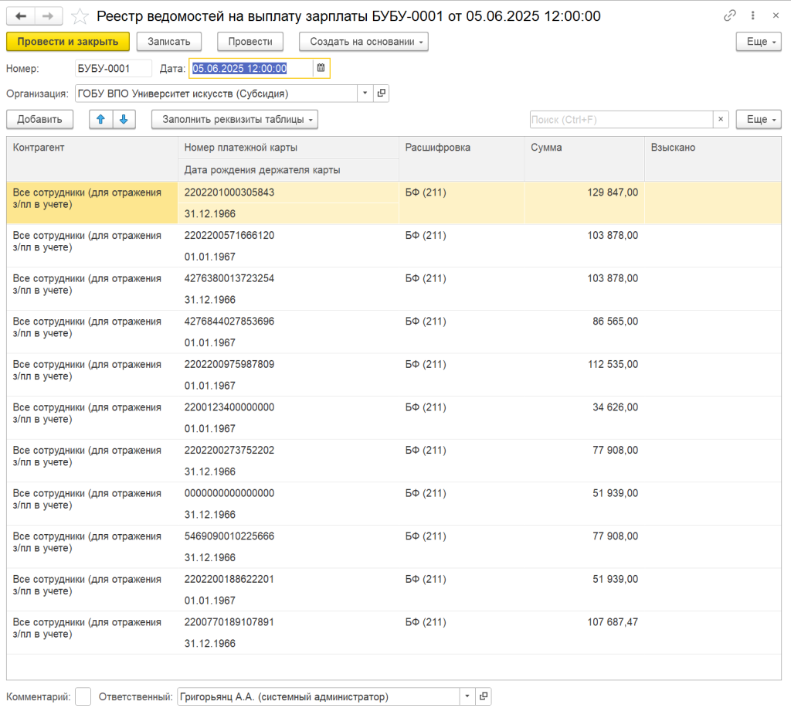
Task: Click the organization input field
Action: [216, 94]
